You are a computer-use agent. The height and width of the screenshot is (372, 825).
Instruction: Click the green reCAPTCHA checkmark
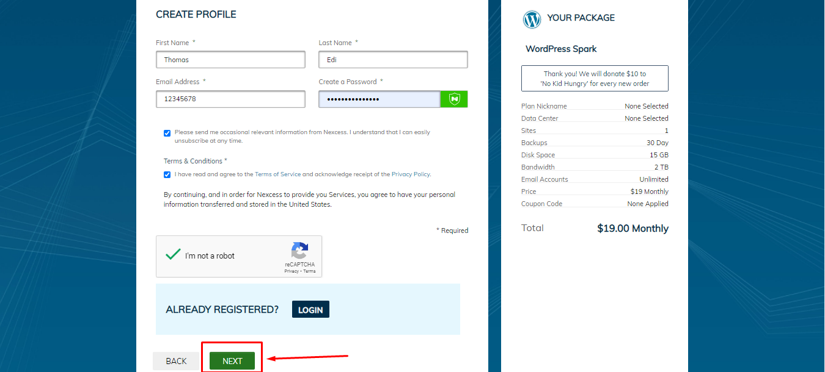click(x=173, y=254)
